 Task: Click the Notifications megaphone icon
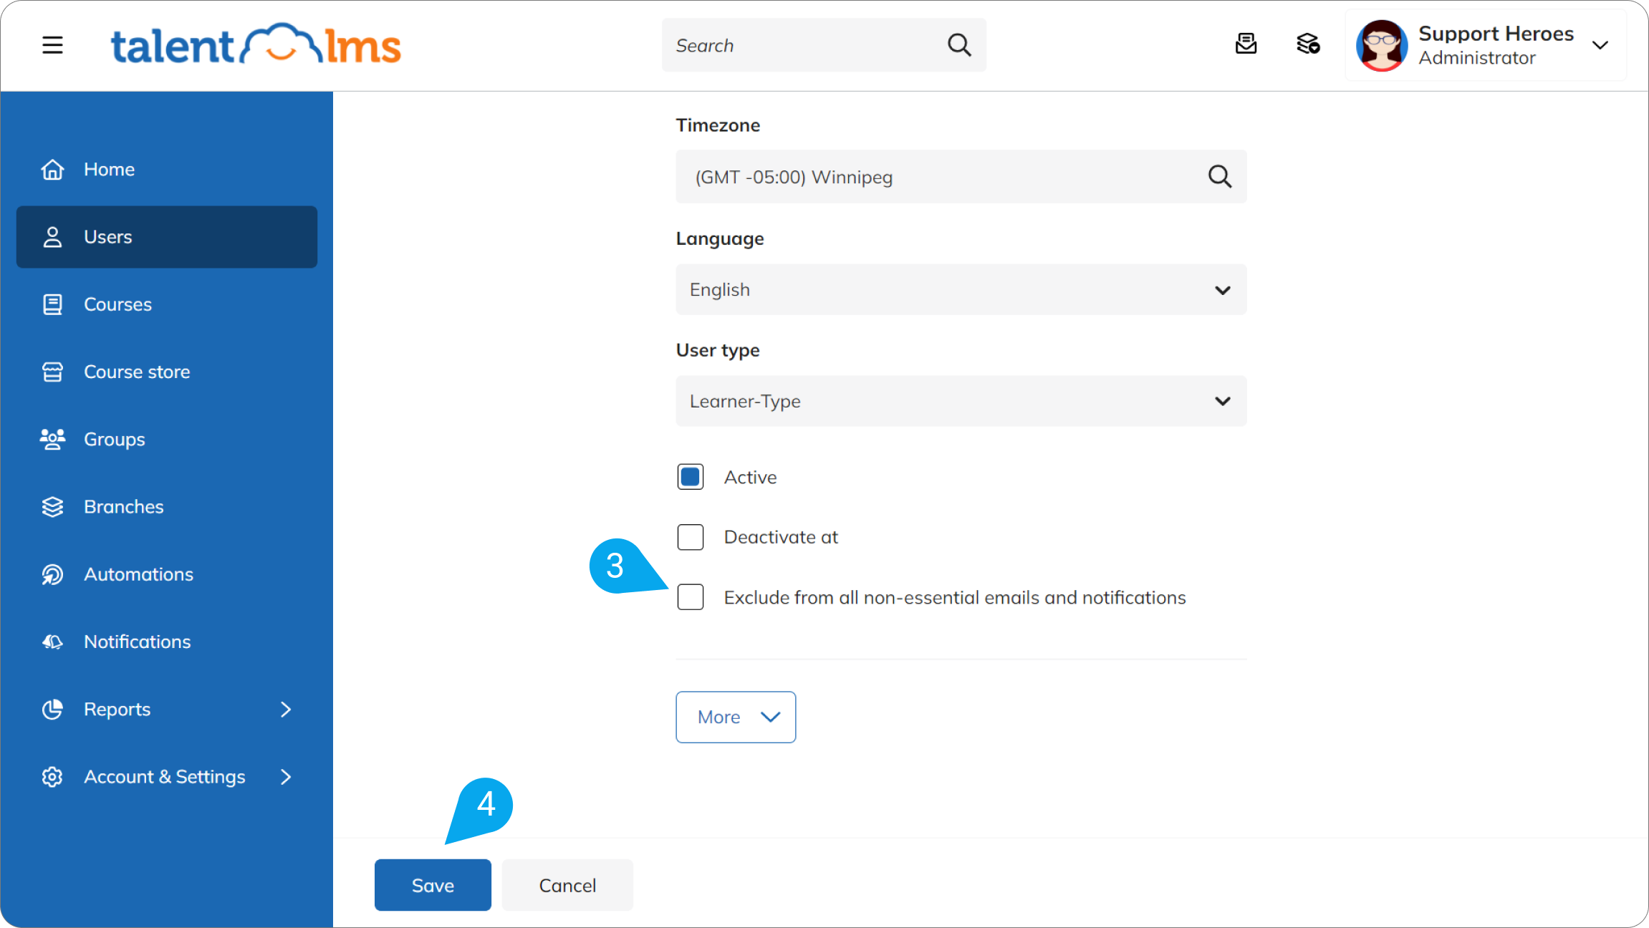52,642
